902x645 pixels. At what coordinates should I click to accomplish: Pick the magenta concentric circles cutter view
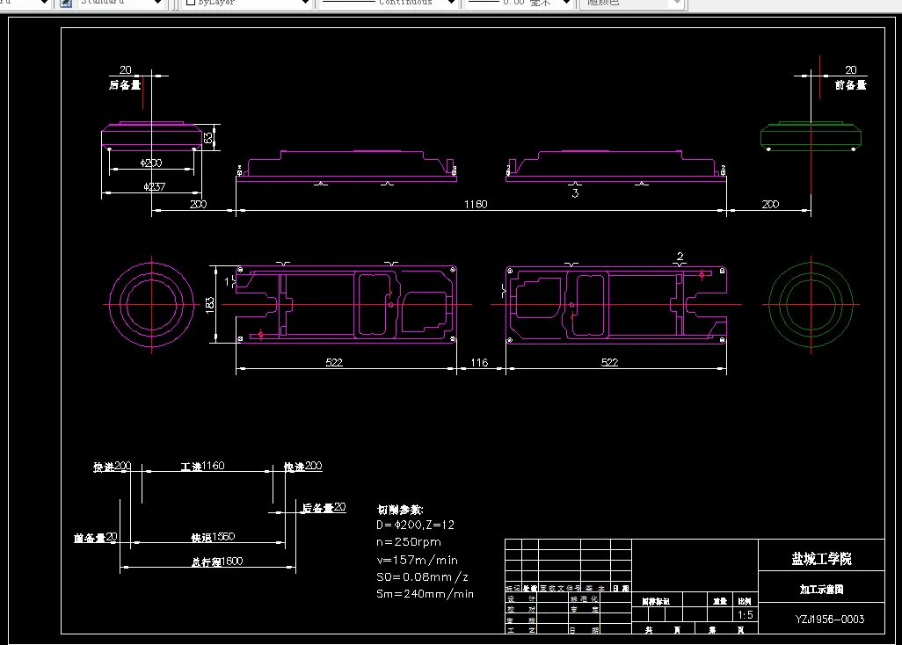[151, 305]
